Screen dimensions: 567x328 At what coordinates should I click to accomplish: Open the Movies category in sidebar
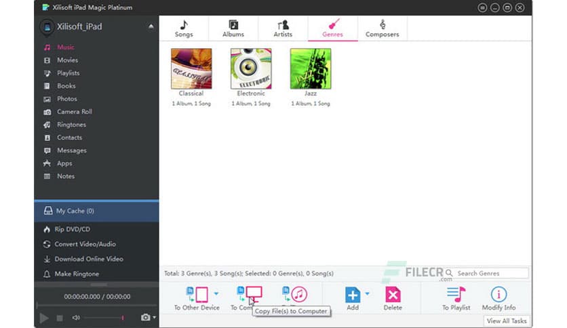(x=67, y=60)
